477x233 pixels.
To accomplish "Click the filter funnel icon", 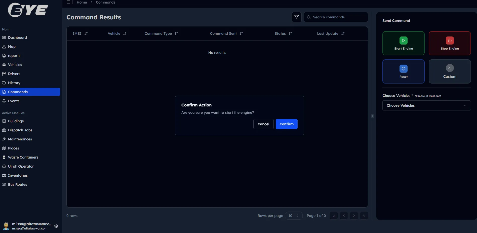I will click(x=296, y=17).
